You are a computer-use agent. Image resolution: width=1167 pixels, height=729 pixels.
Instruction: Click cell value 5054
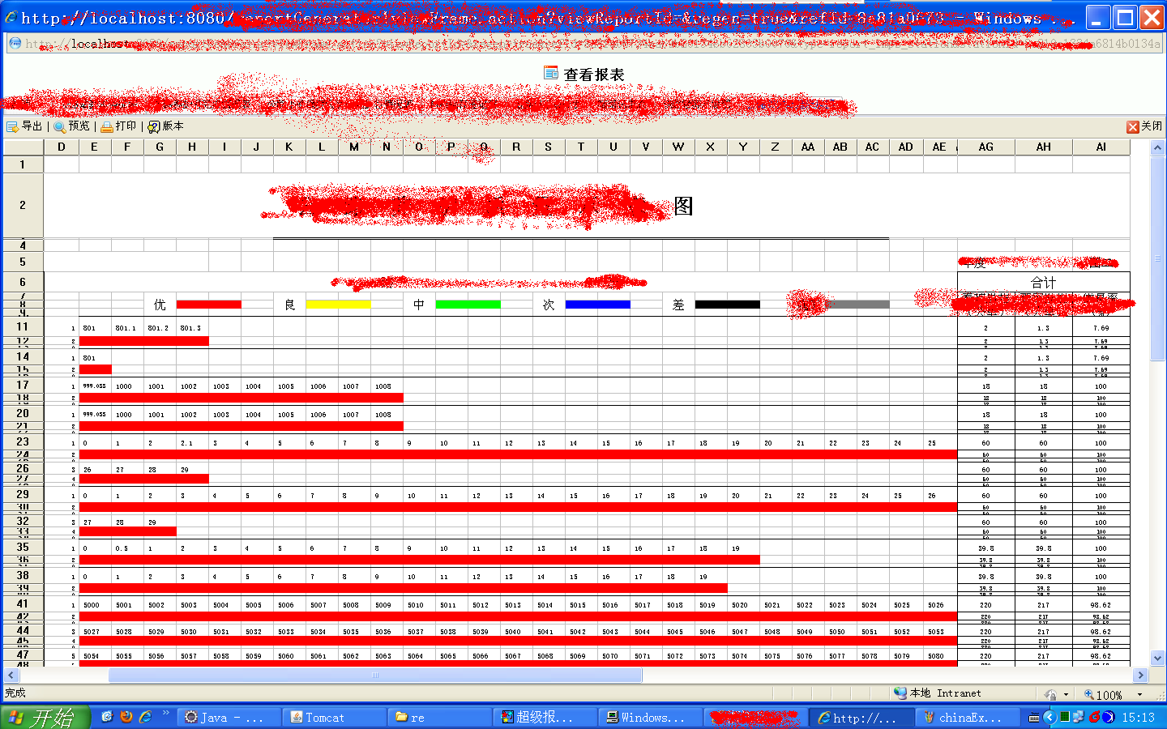point(91,656)
